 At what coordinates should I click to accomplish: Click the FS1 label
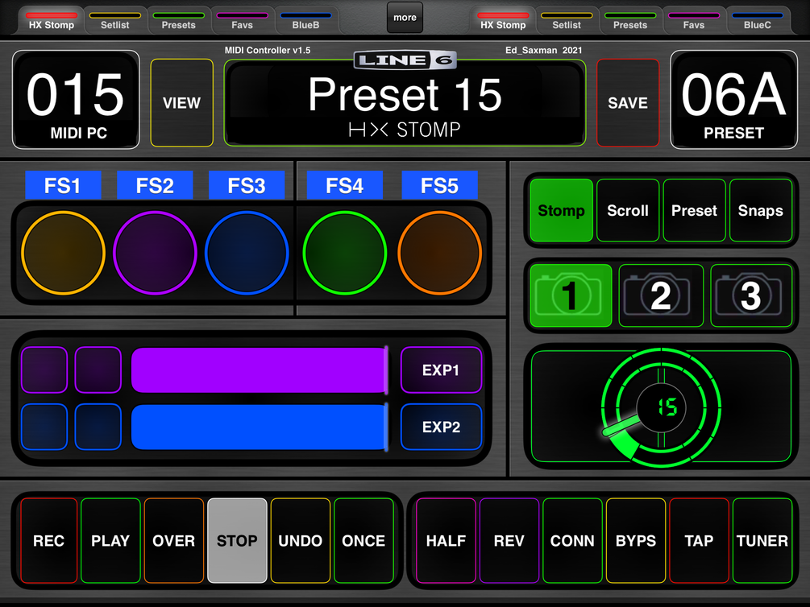click(x=63, y=185)
